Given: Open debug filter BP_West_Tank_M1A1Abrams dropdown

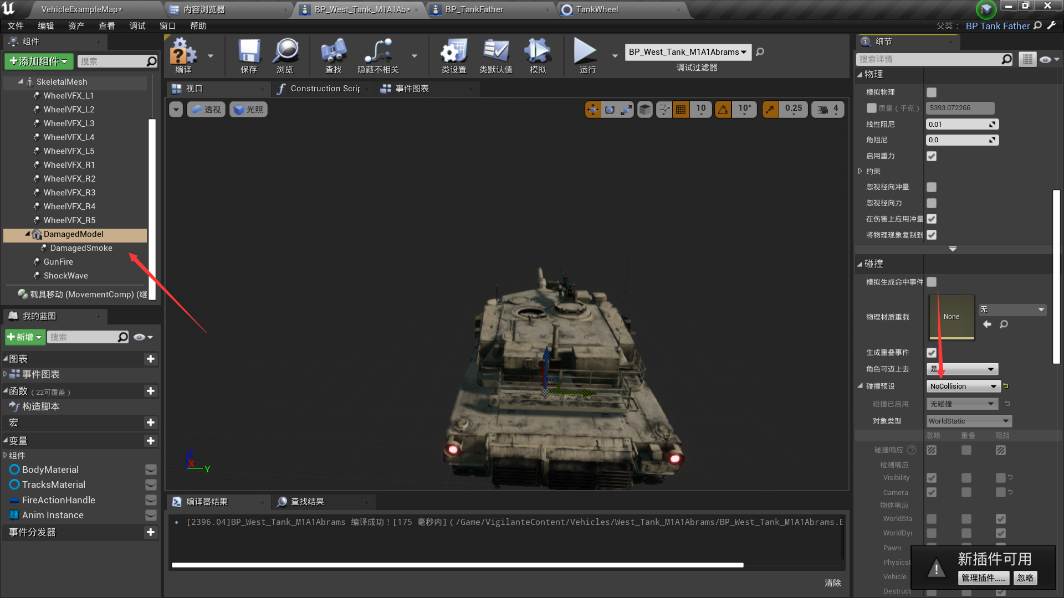Looking at the screenshot, I should (688, 52).
